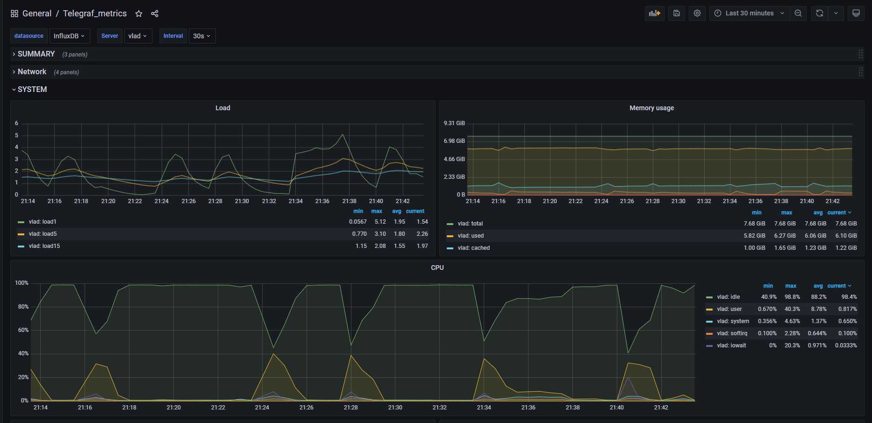Click the (3 panels) text on SUMMARY row
This screenshot has width=872, height=423.
pos(75,55)
